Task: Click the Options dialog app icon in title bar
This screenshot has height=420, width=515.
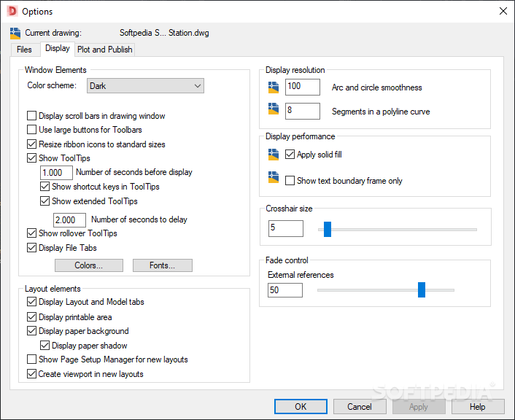Action: pos(12,11)
